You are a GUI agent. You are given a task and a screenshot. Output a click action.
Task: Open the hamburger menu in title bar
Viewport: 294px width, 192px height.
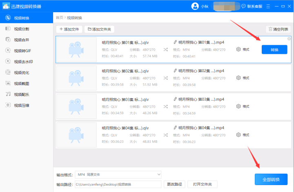coord(268,6)
